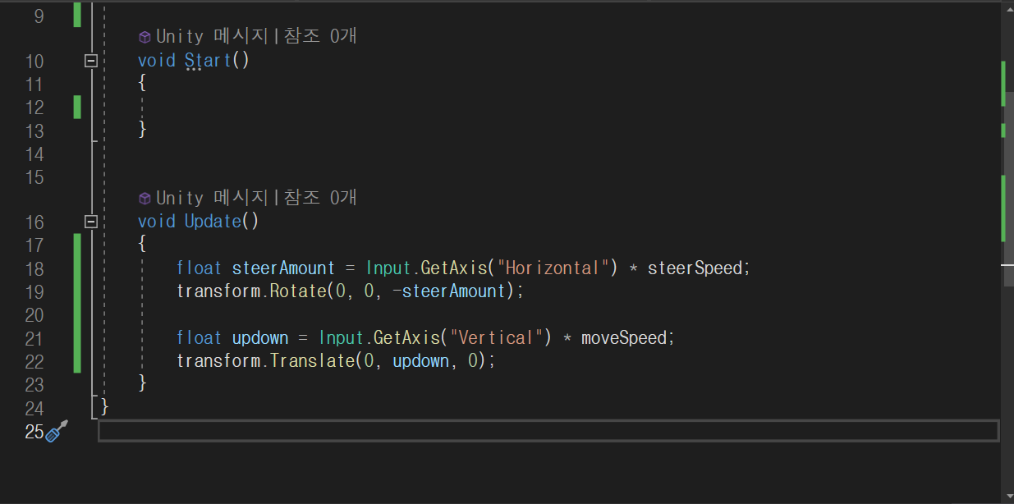The width and height of the screenshot is (1014, 504).
Task: Click the Unity cube icon above Update()
Action: point(145,197)
